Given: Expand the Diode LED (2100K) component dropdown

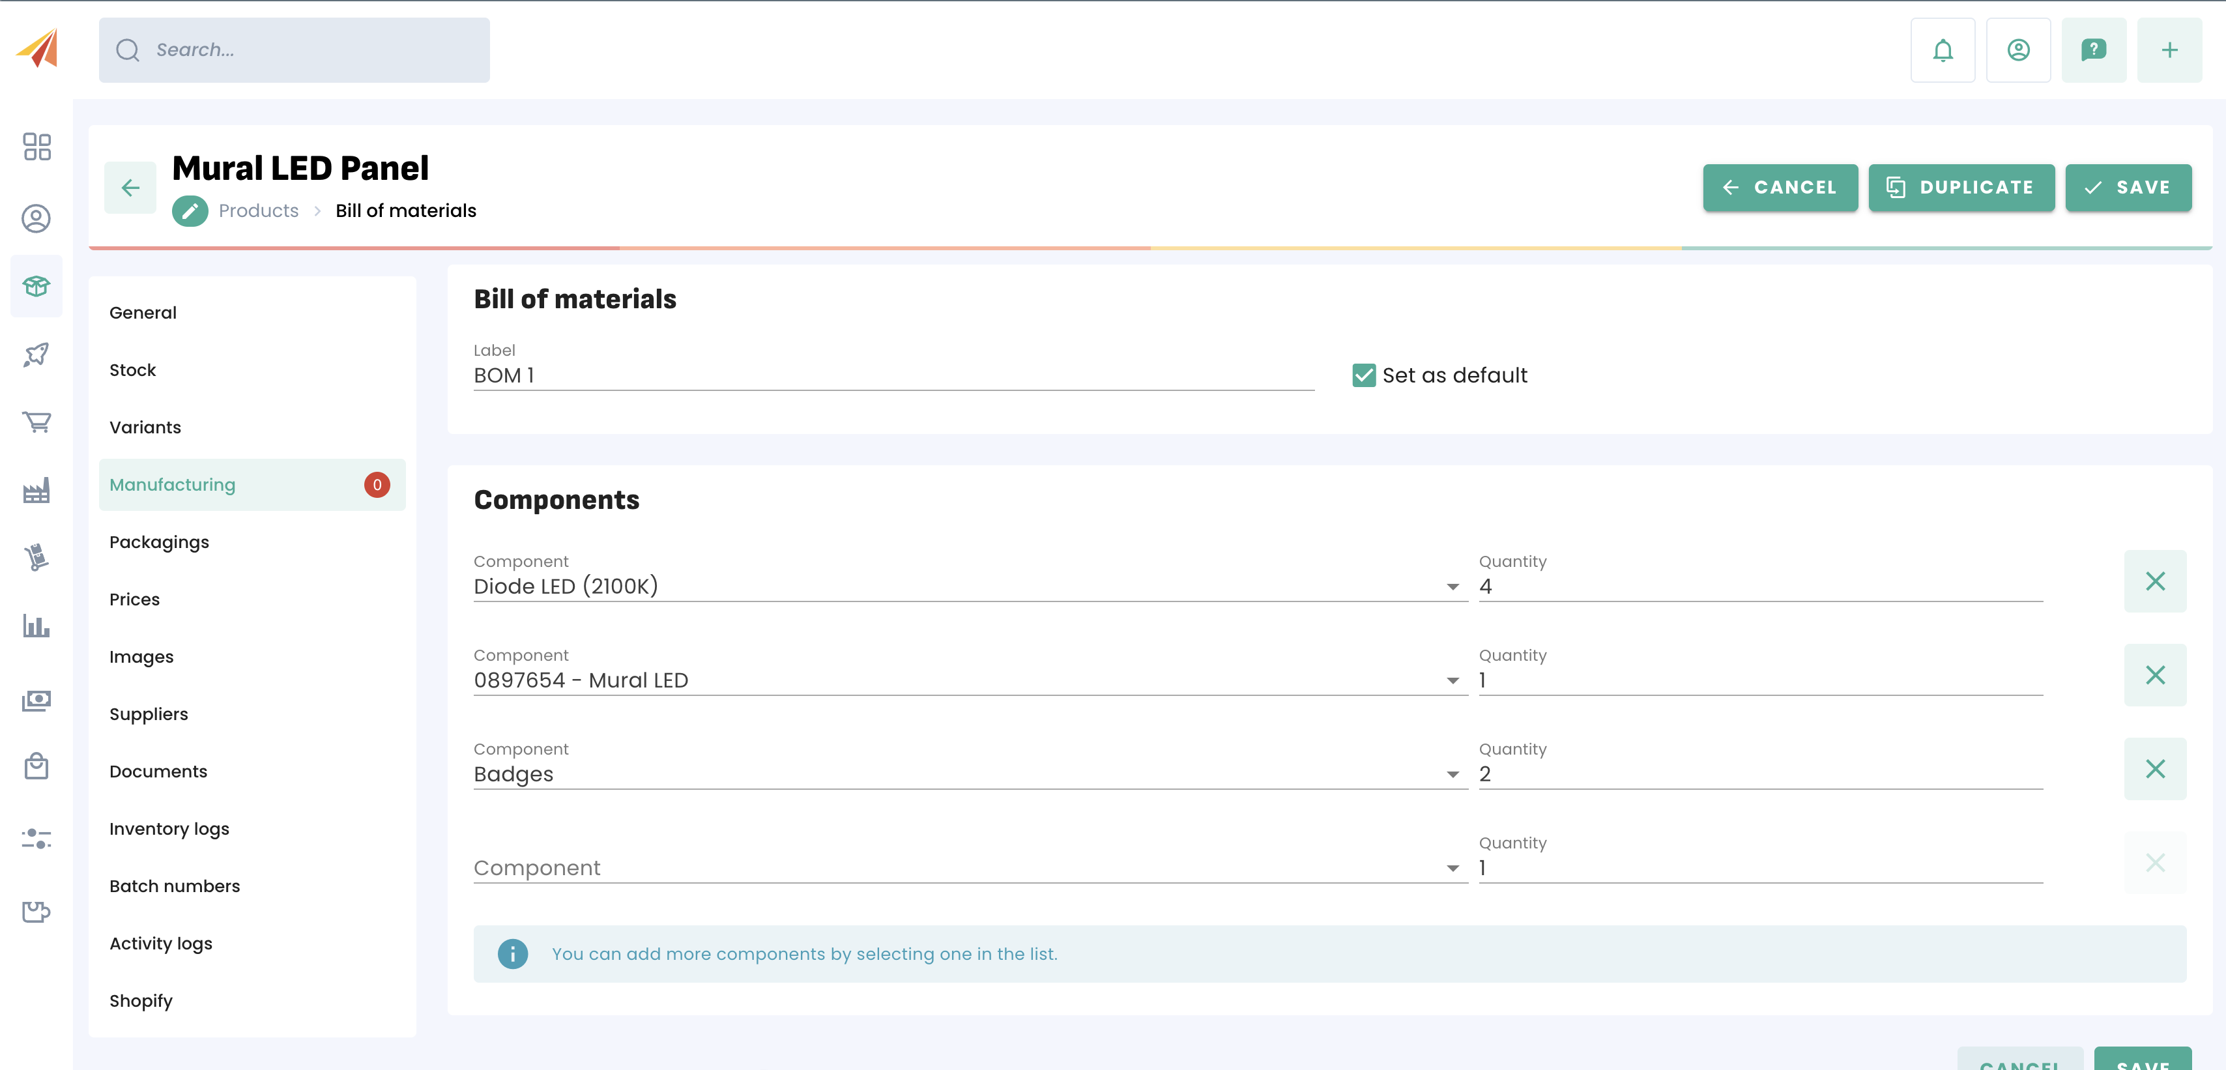Looking at the screenshot, I should [x=1453, y=587].
